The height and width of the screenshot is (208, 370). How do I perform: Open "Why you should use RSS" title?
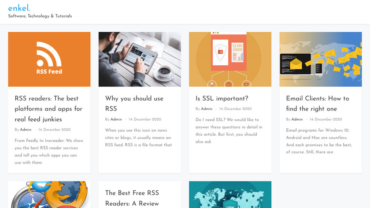[134, 104]
